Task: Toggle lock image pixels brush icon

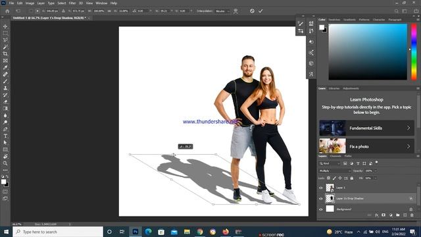Action: point(334,178)
